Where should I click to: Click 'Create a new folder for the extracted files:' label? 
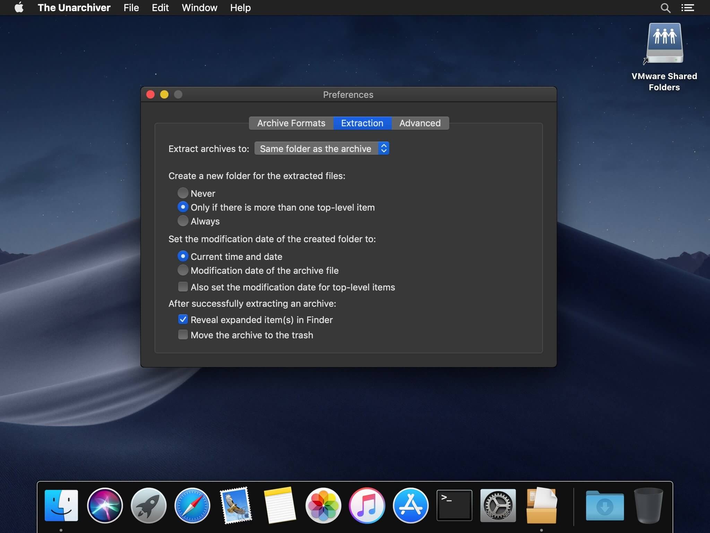click(257, 176)
